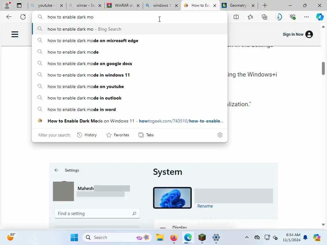Open Favorites star list icon
This screenshot has width=327, height=245.
point(250,17)
